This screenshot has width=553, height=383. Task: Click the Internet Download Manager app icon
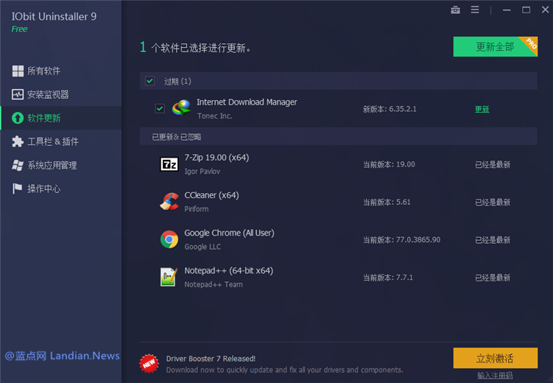click(x=181, y=108)
